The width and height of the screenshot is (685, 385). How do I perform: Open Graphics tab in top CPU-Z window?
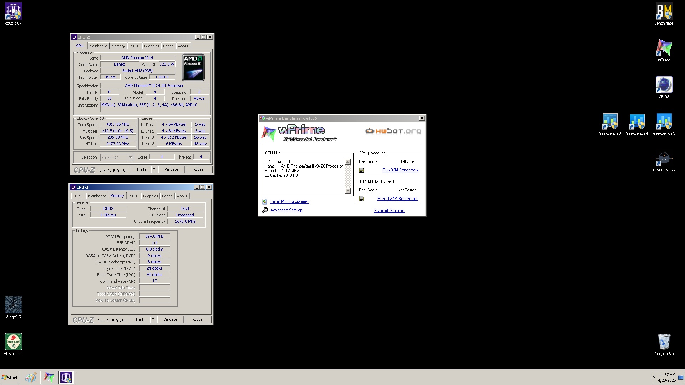(151, 46)
